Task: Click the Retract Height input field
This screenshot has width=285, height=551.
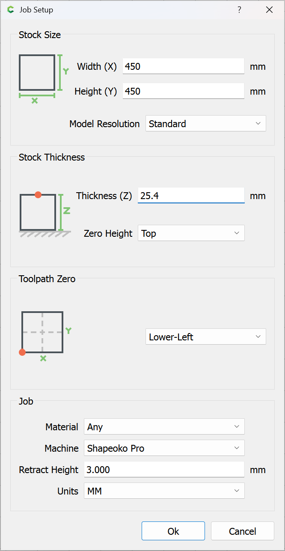Action: pos(164,470)
